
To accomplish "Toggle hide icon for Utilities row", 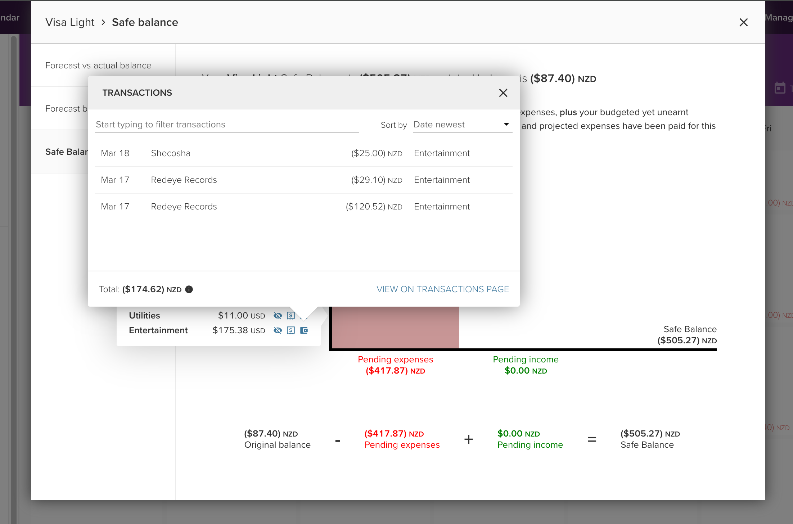I will (x=278, y=316).
